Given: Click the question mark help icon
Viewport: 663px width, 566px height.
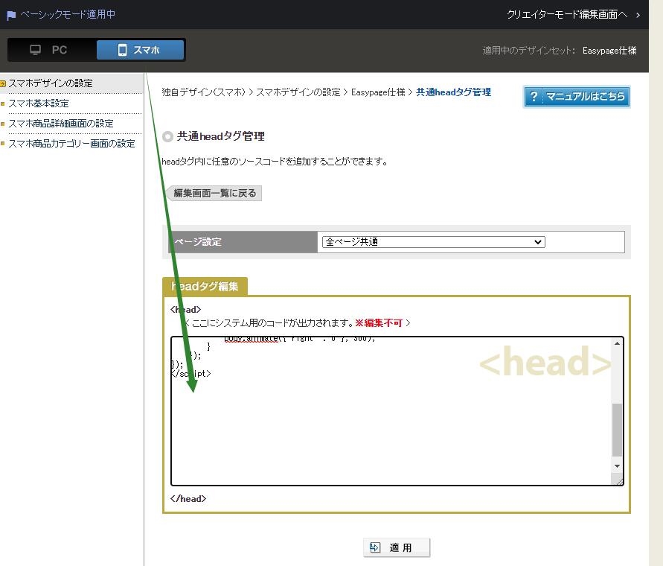Looking at the screenshot, I should [534, 97].
